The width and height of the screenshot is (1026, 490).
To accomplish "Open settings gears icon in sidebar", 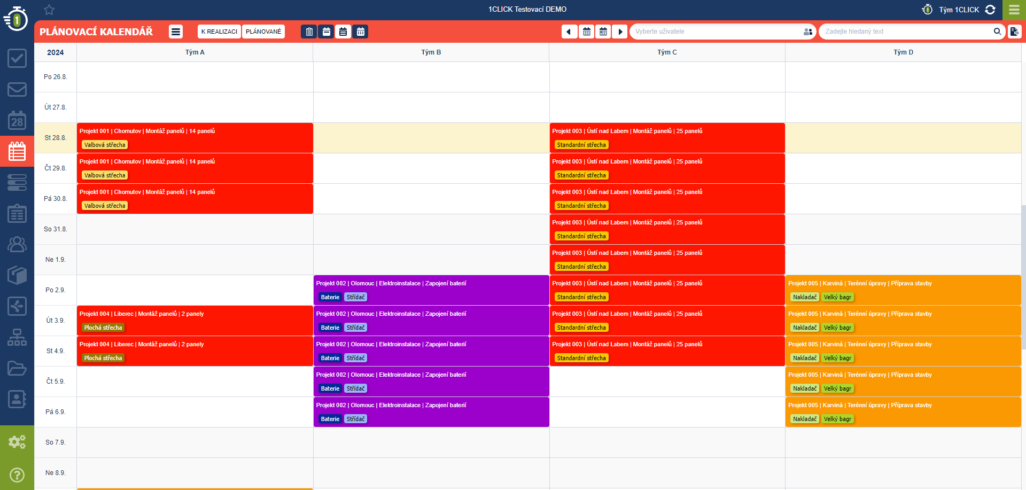I will coord(17,442).
